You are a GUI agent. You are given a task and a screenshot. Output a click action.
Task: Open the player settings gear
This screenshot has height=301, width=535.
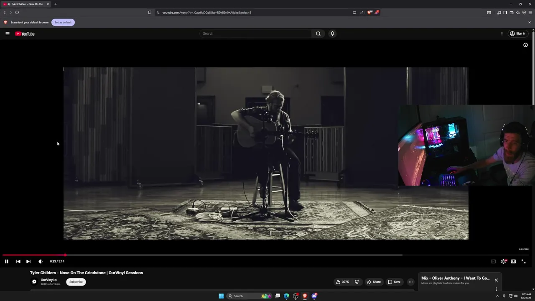[504, 261]
